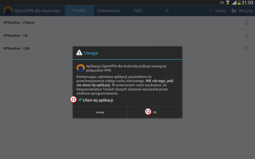This screenshot has width=255, height=159.
Task: Tap the warning triangle in Uwaga dialog
Action: tap(79, 53)
